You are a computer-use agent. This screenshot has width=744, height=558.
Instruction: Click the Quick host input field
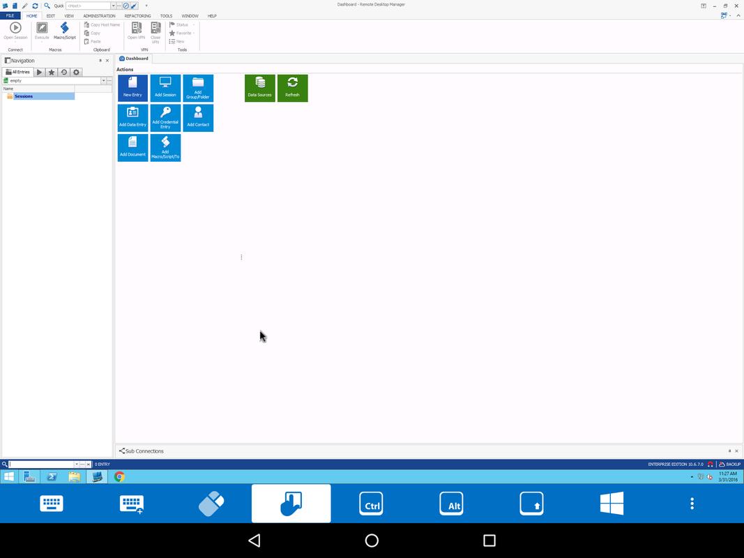click(89, 6)
